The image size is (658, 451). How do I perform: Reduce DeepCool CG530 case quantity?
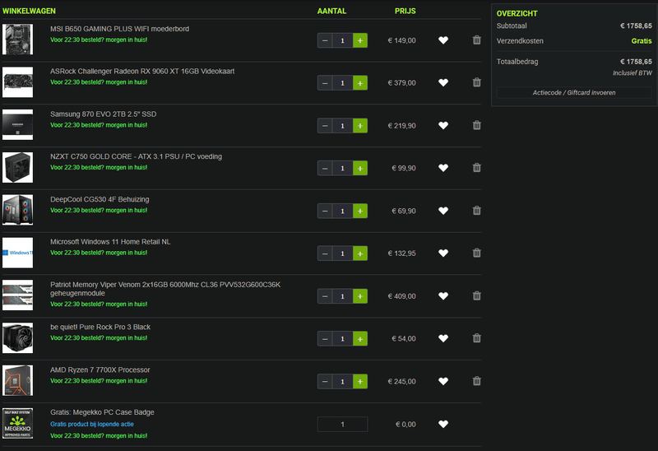coord(325,212)
